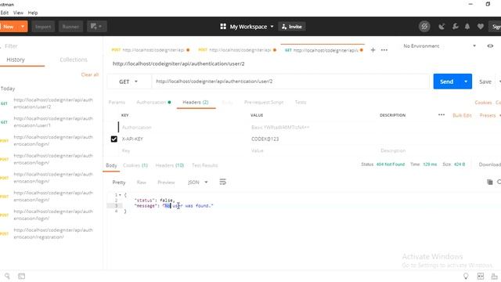The image size is (501, 282).
Task: Click the New button
Action: coord(9,27)
